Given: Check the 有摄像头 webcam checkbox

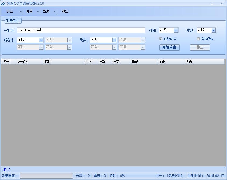Looking at the screenshot, I should pos(198,39).
